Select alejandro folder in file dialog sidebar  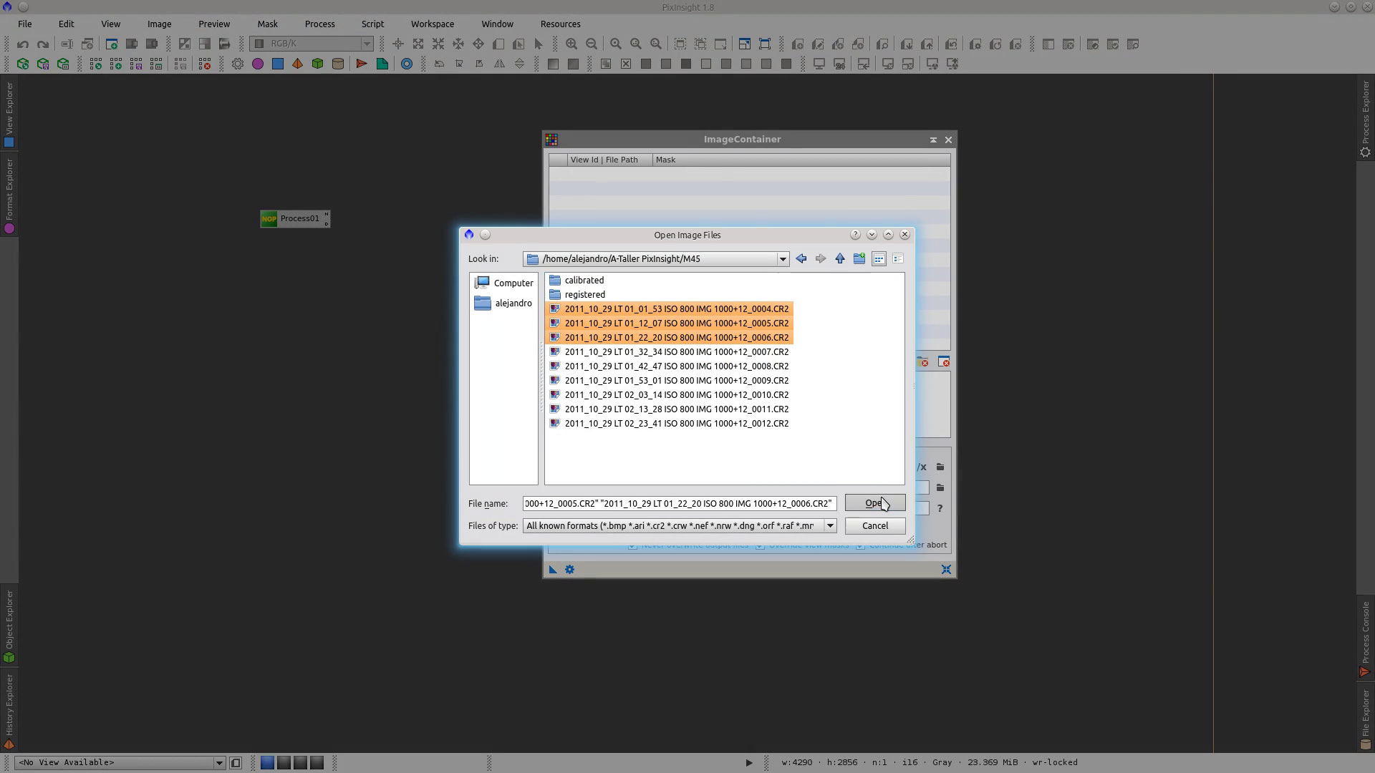click(x=503, y=303)
